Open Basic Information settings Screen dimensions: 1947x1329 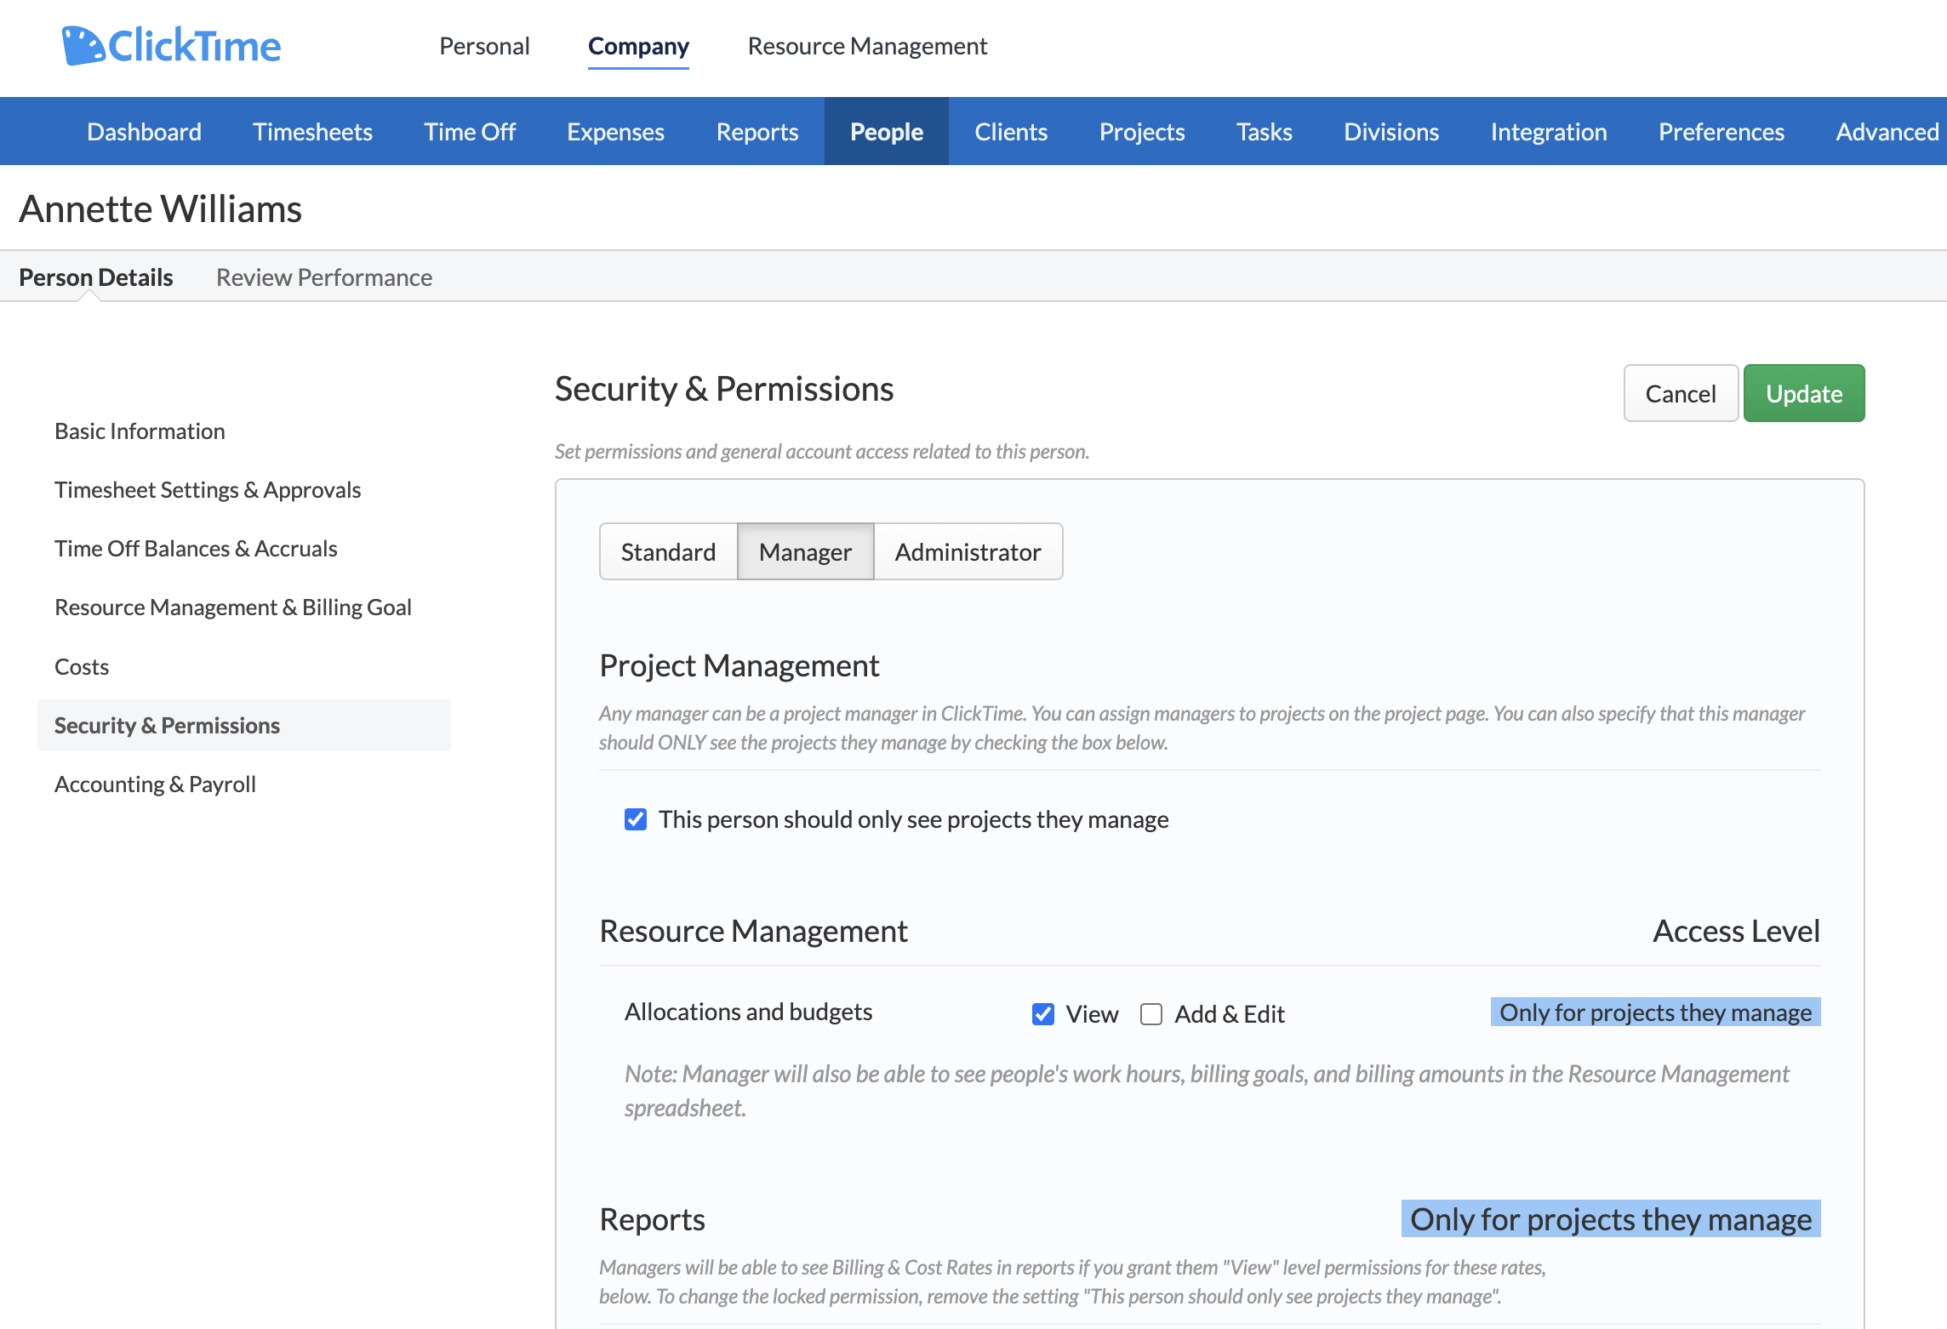139,431
